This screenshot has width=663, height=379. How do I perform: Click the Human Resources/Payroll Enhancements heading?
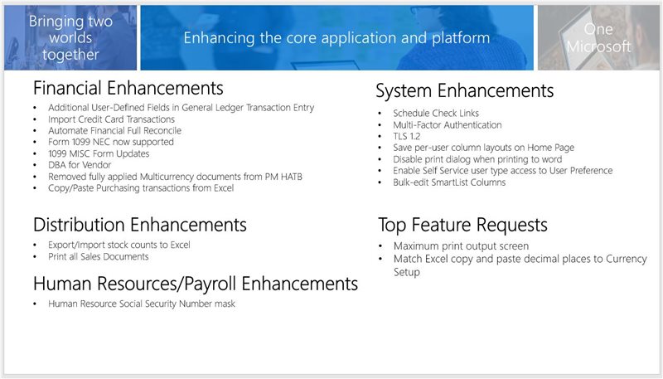point(196,284)
